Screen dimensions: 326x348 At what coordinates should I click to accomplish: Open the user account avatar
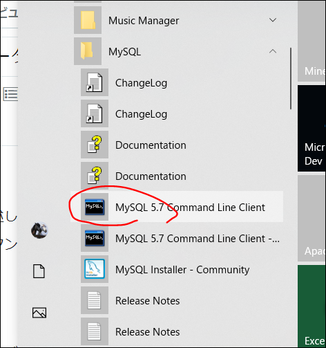39,230
